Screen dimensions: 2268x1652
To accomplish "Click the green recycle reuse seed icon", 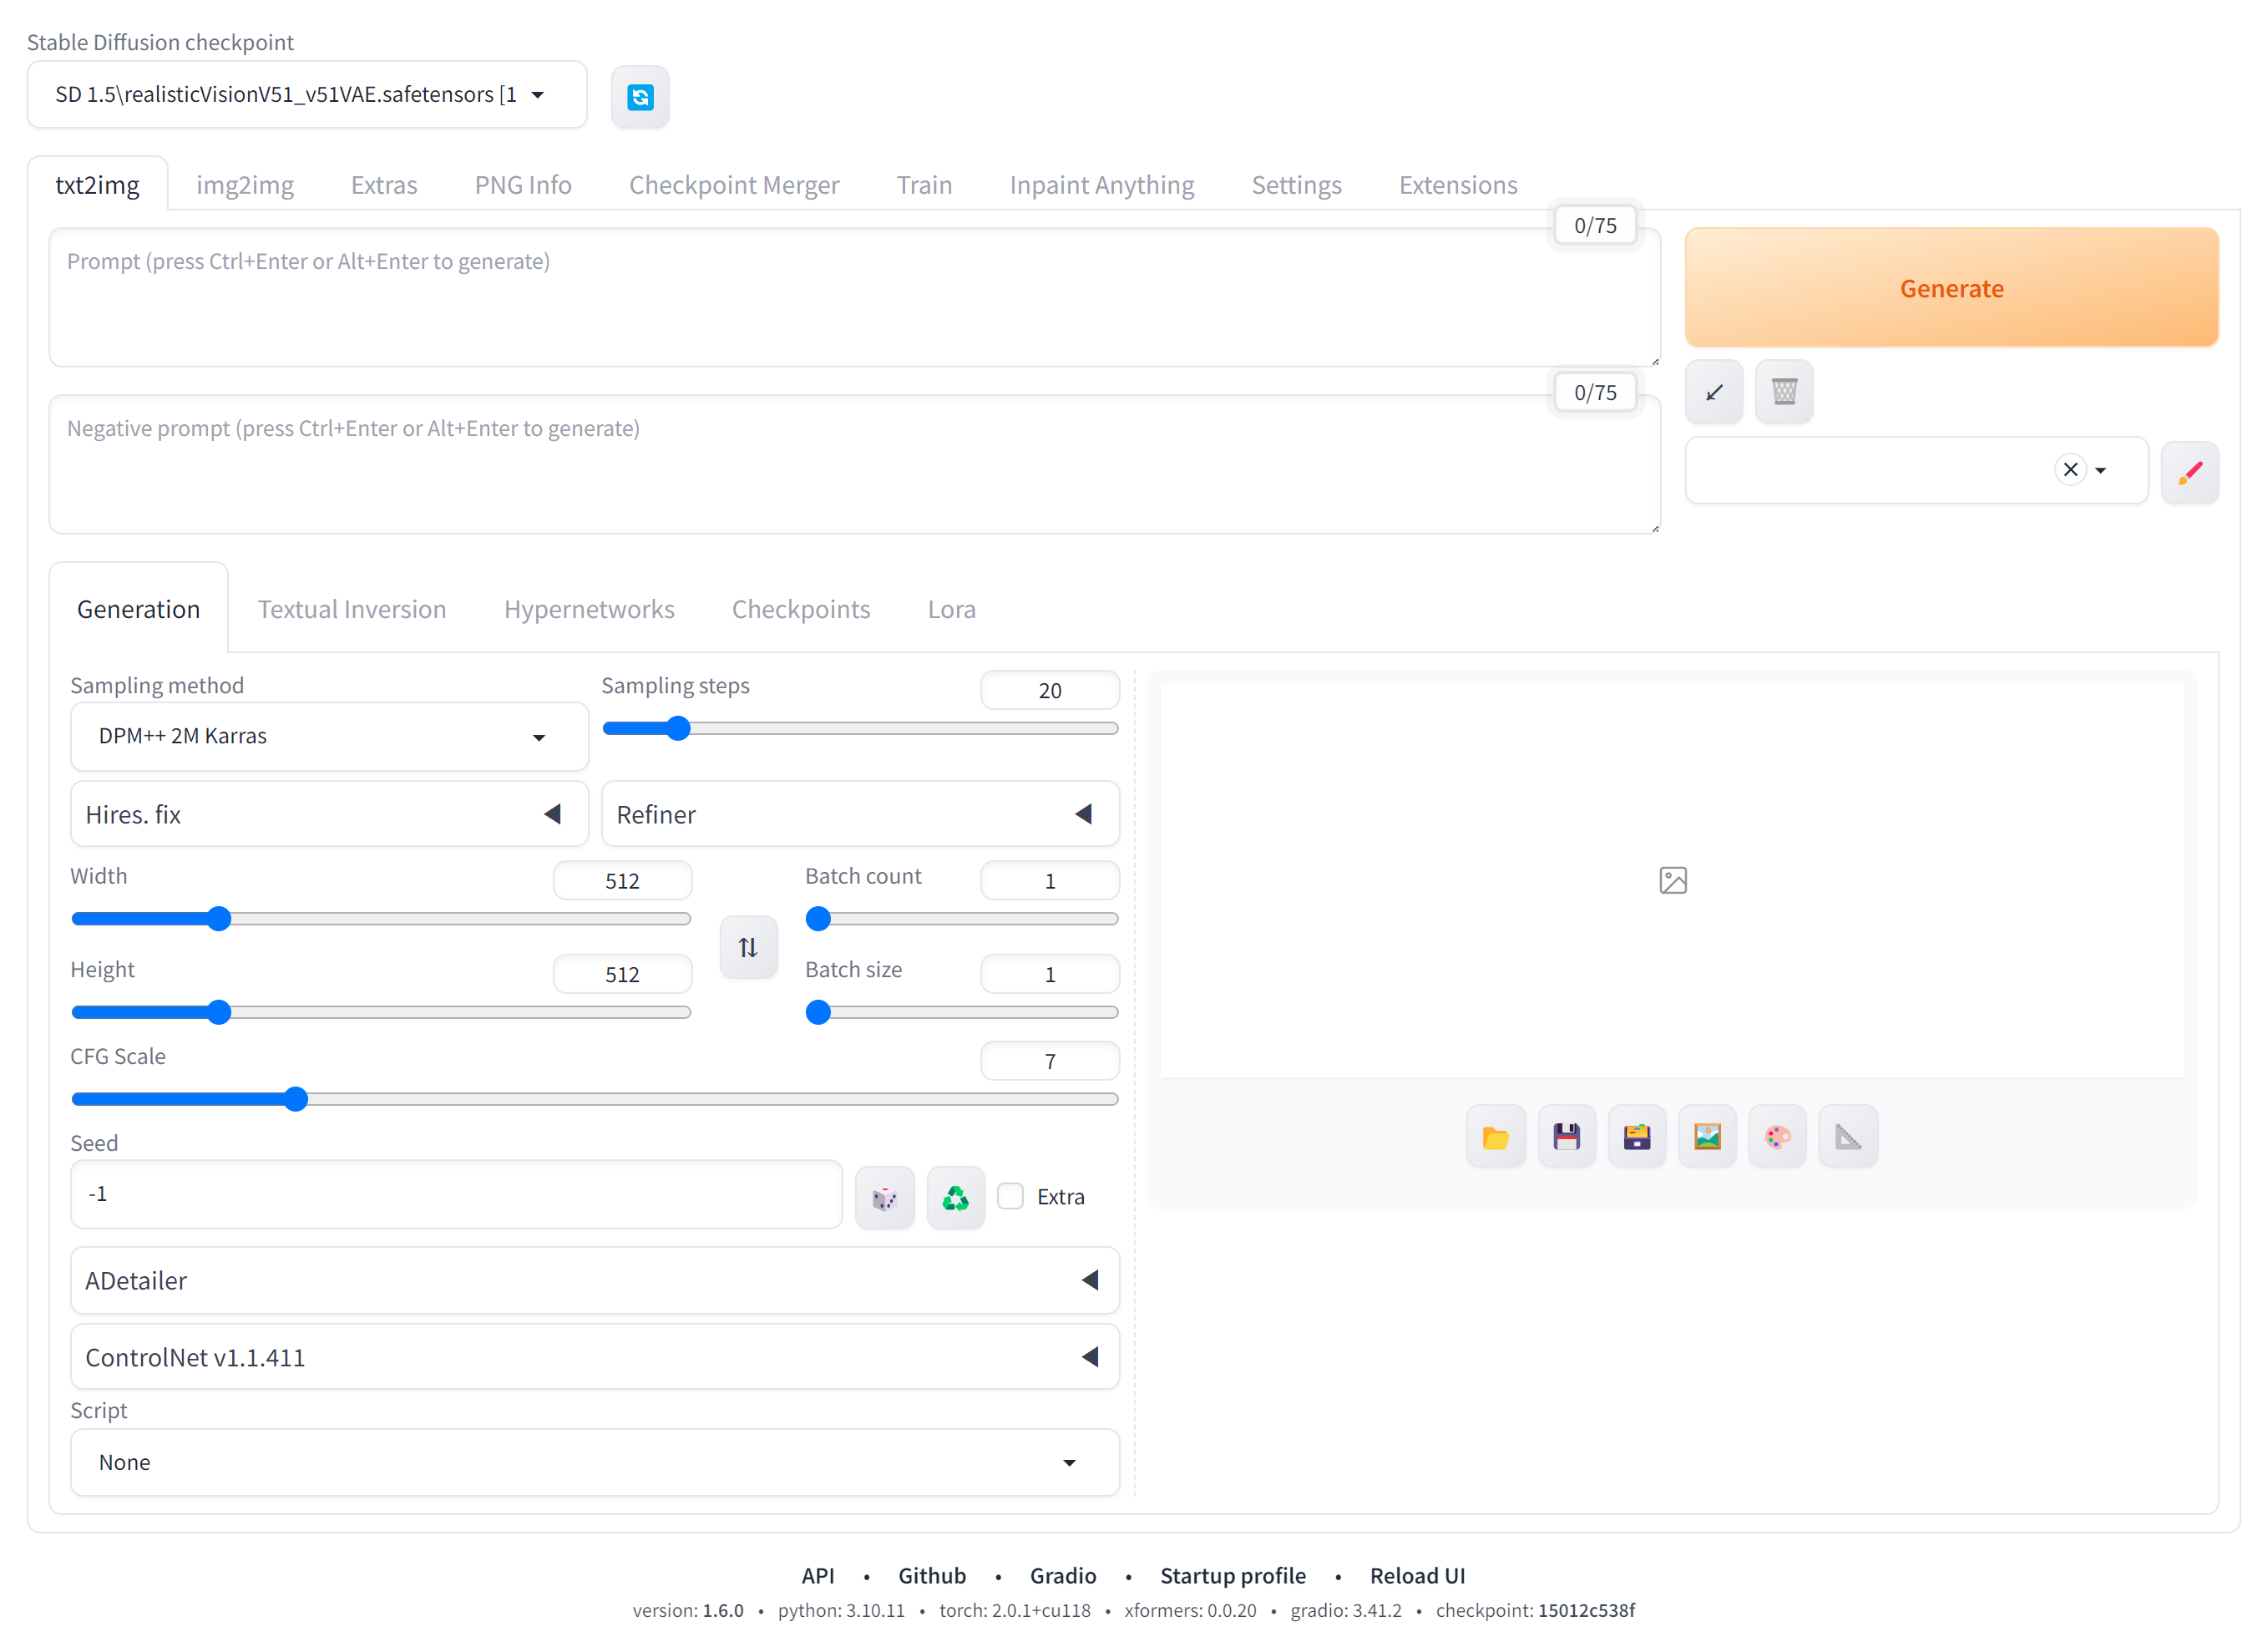I will [x=955, y=1197].
